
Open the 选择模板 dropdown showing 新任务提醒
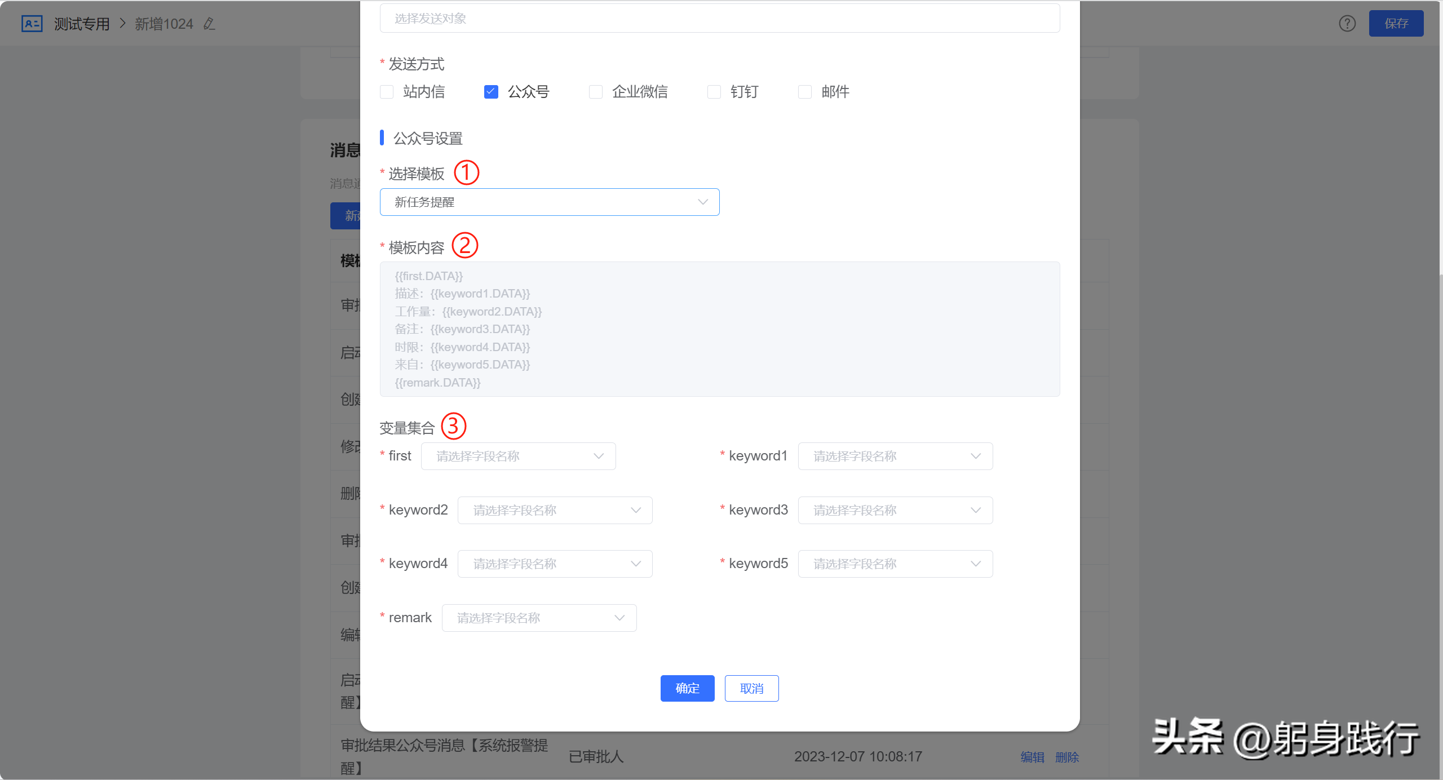click(550, 202)
